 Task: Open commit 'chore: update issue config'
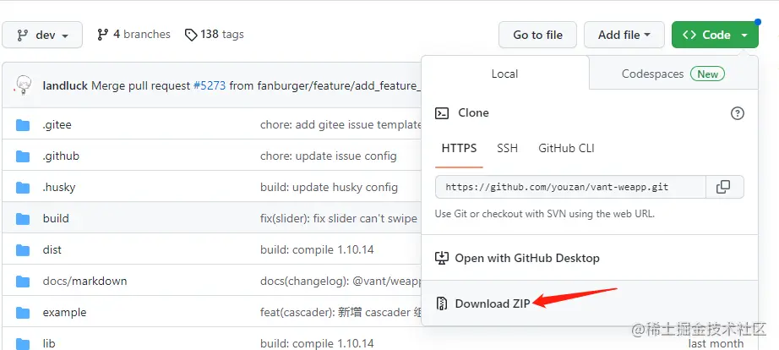329,156
